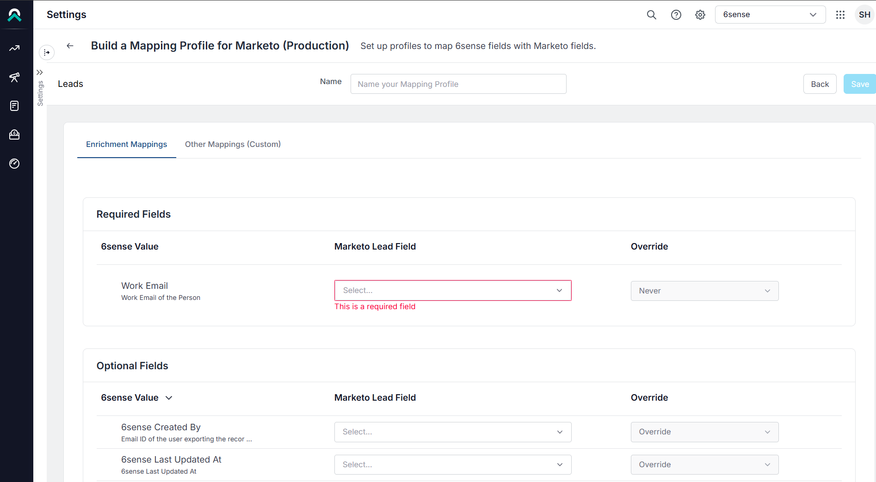This screenshot has height=482, width=876.
Task: Click the 6sense Last Updated At label
Action: 171,459
